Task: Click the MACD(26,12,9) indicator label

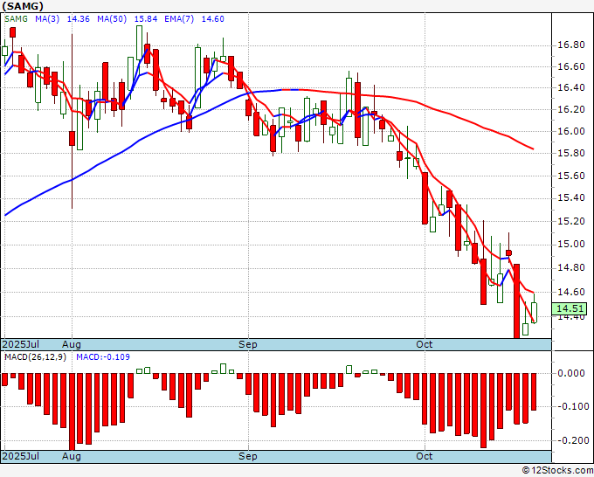Action: [35, 357]
